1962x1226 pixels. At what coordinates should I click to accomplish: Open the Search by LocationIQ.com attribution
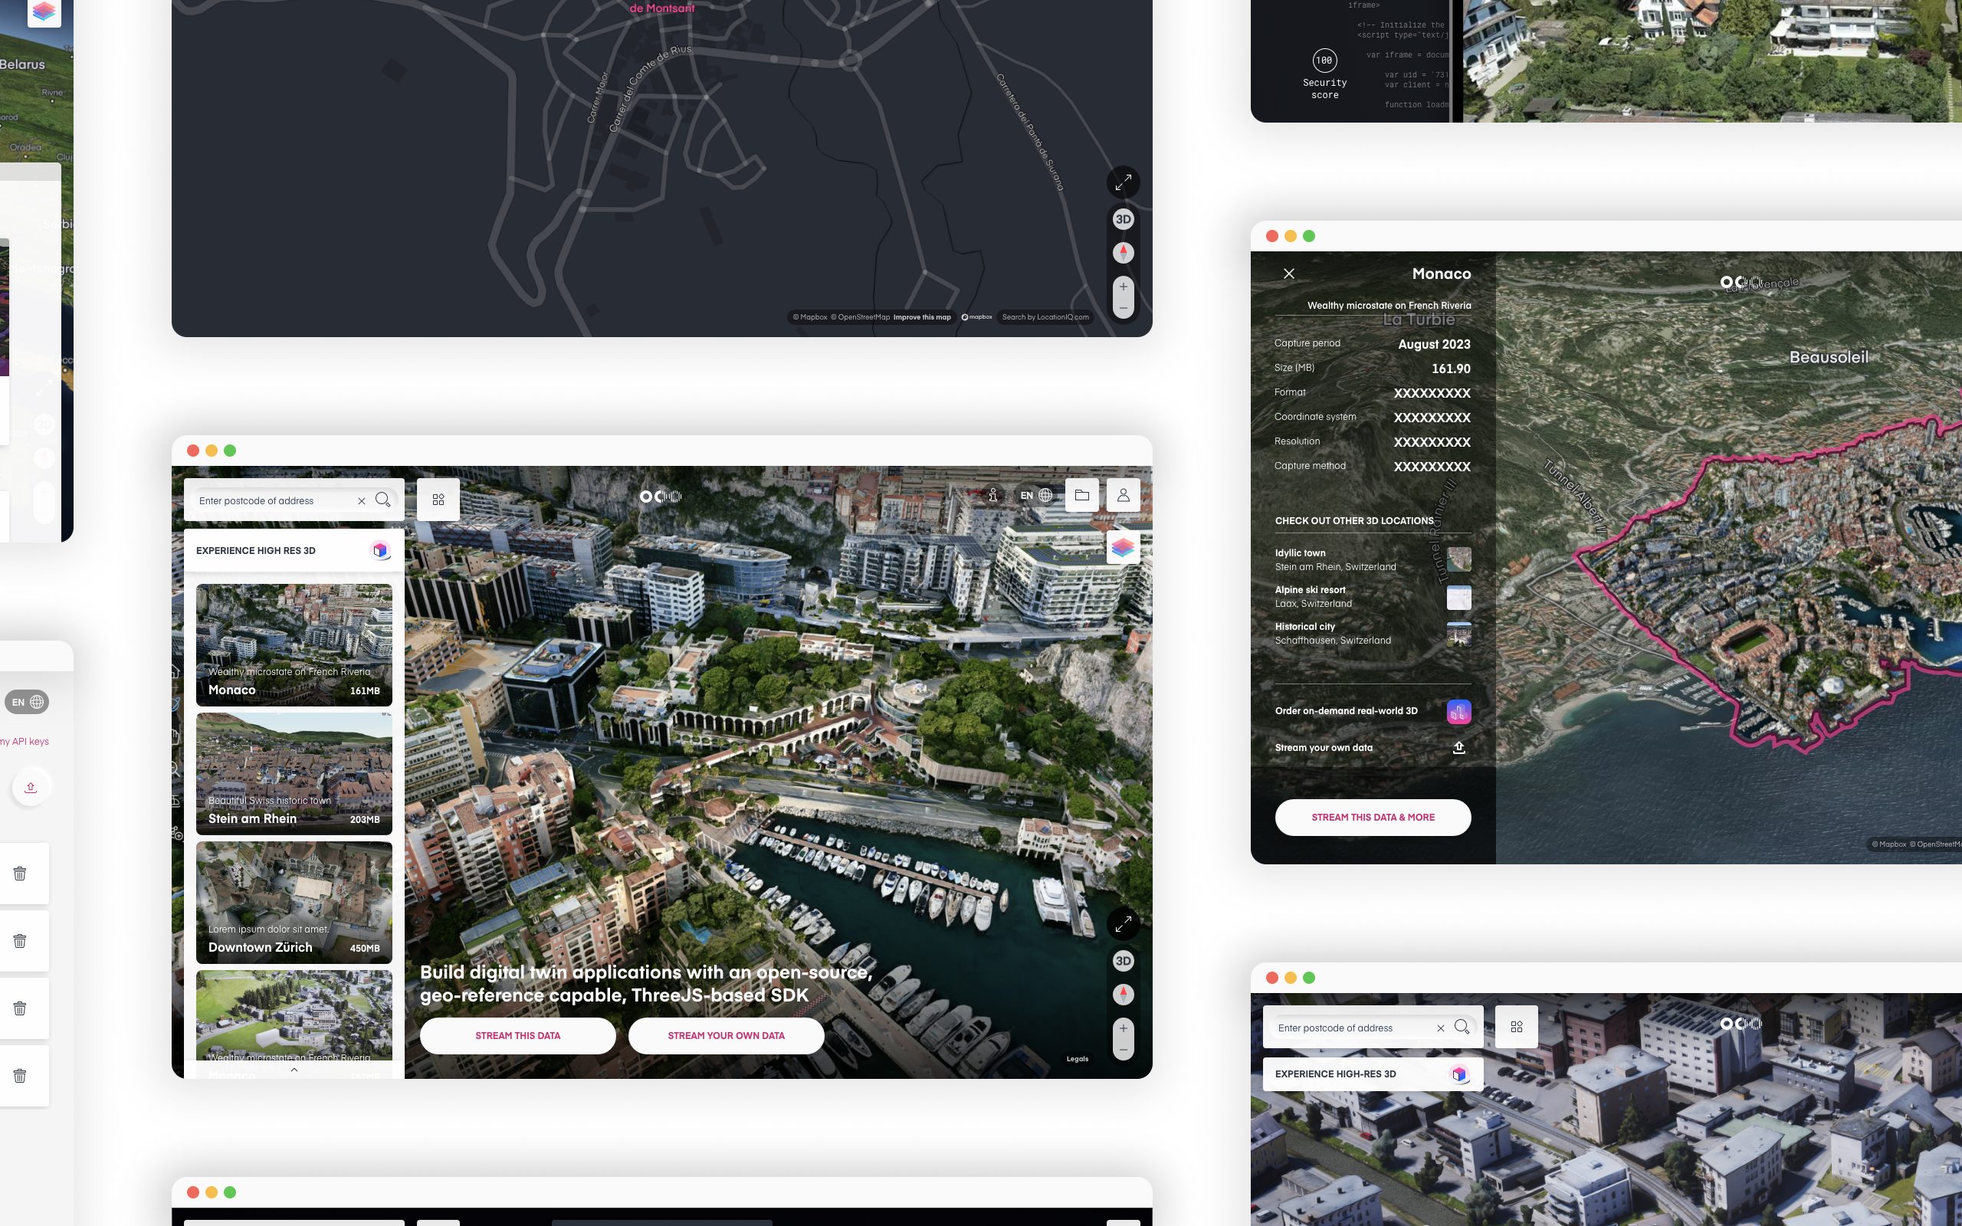point(1045,317)
